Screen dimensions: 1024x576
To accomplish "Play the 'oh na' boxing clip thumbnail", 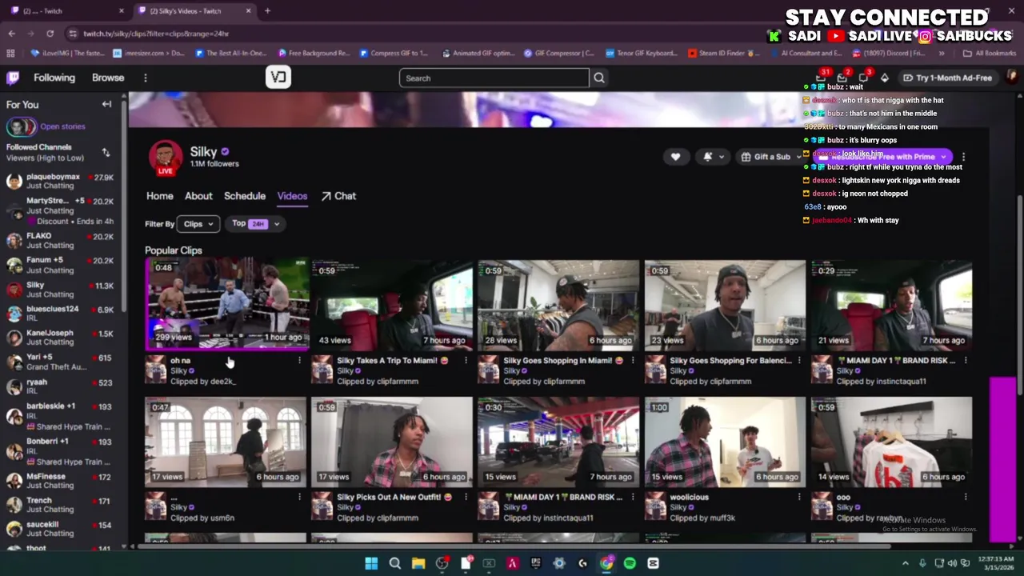I will pos(227,305).
